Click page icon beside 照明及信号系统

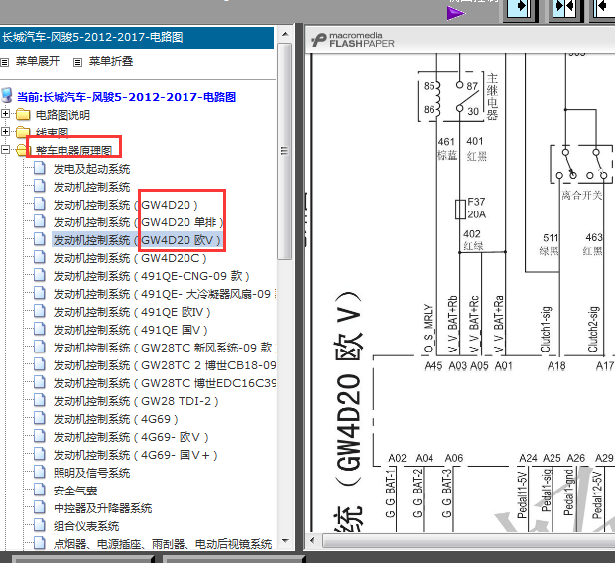tap(40, 471)
